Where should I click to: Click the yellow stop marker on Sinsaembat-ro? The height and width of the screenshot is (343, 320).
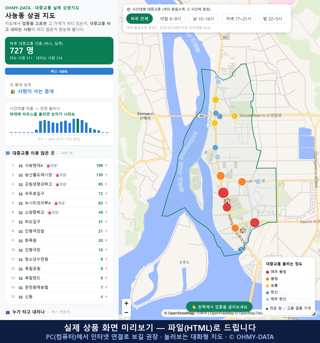click(x=234, y=116)
